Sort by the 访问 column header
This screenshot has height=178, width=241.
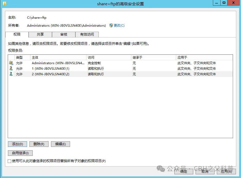coord(109,57)
